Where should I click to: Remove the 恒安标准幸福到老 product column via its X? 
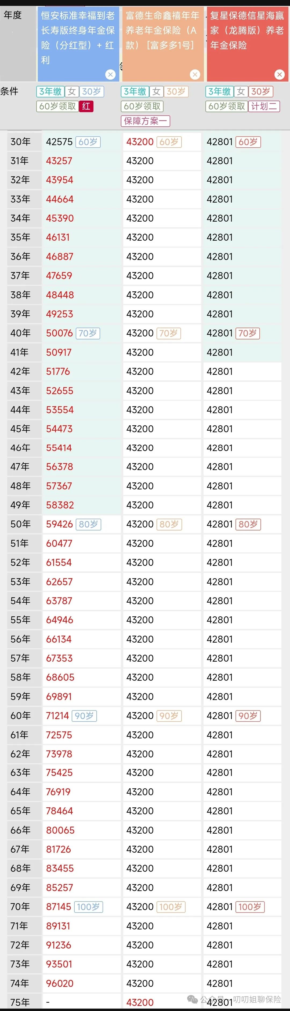pyautogui.click(x=110, y=75)
